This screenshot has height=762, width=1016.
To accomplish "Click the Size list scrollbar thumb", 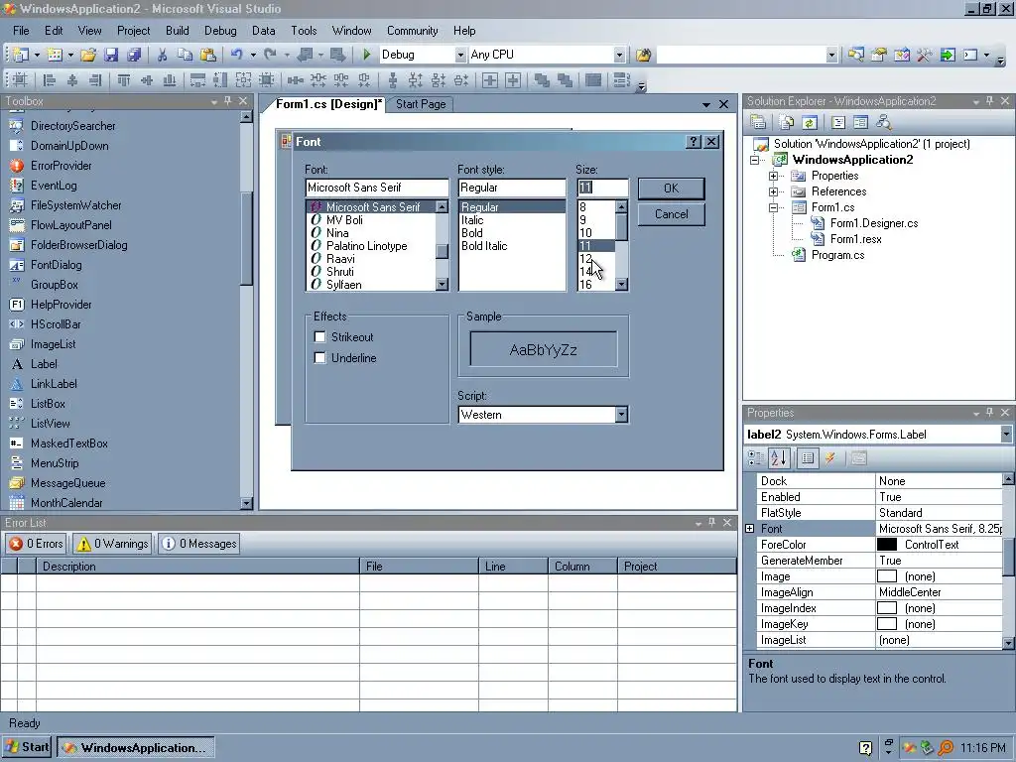I will click(x=621, y=227).
